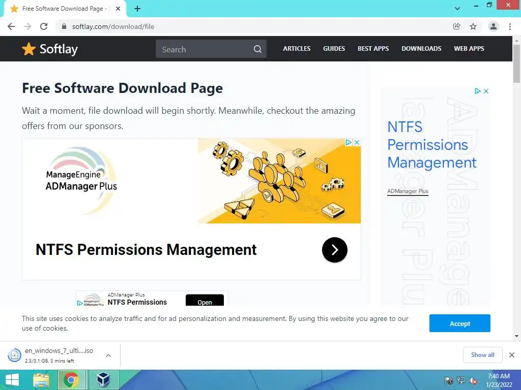Click the scrollbar down arrow
521x390 pixels.
(x=516, y=336)
